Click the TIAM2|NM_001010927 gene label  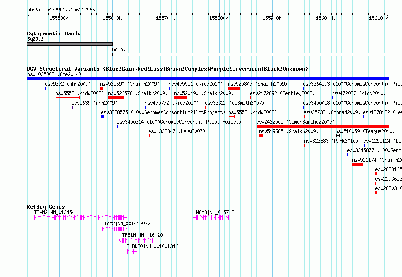(126, 224)
